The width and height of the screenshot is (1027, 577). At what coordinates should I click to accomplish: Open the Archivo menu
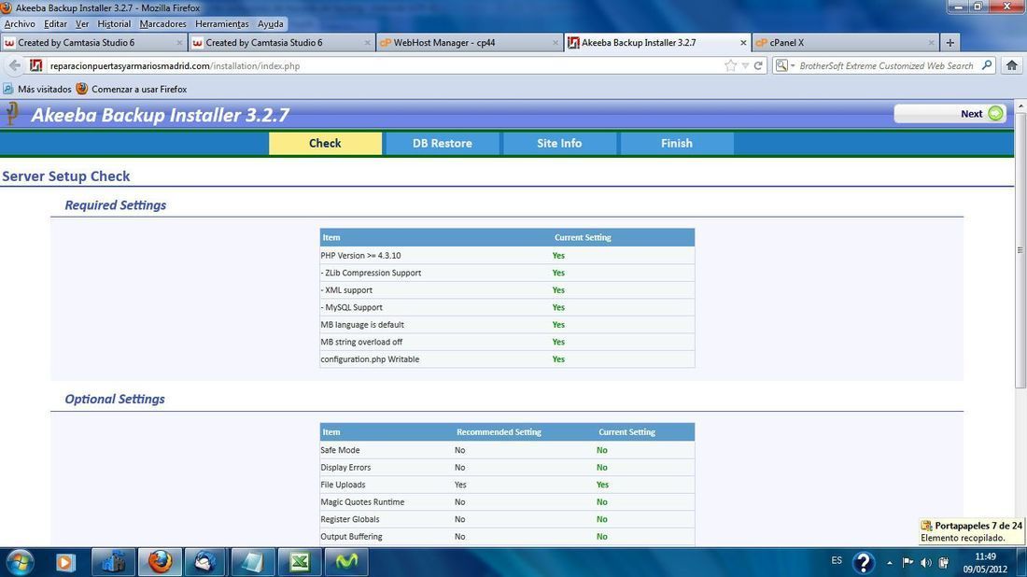coord(20,23)
